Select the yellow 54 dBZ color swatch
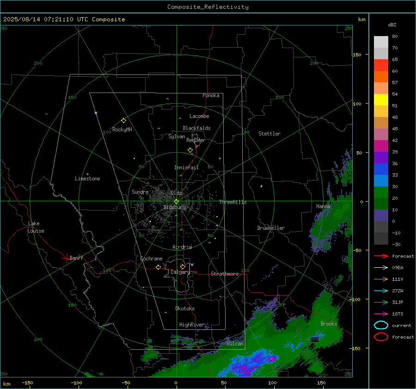 (381, 99)
